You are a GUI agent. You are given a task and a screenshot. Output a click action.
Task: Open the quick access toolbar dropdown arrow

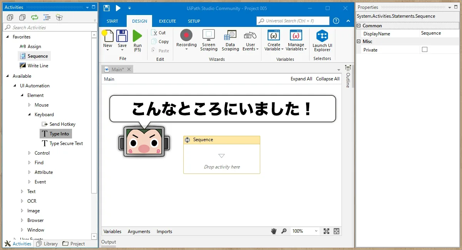(x=130, y=8)
